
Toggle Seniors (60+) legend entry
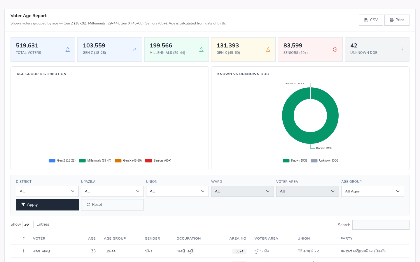[x=158, y=161]
